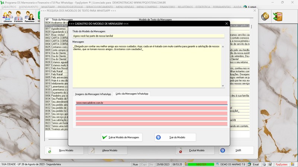Click the Sair do Modelo button
The width and height of the screenshot is (298, 167).
click(x=175, y=137)
